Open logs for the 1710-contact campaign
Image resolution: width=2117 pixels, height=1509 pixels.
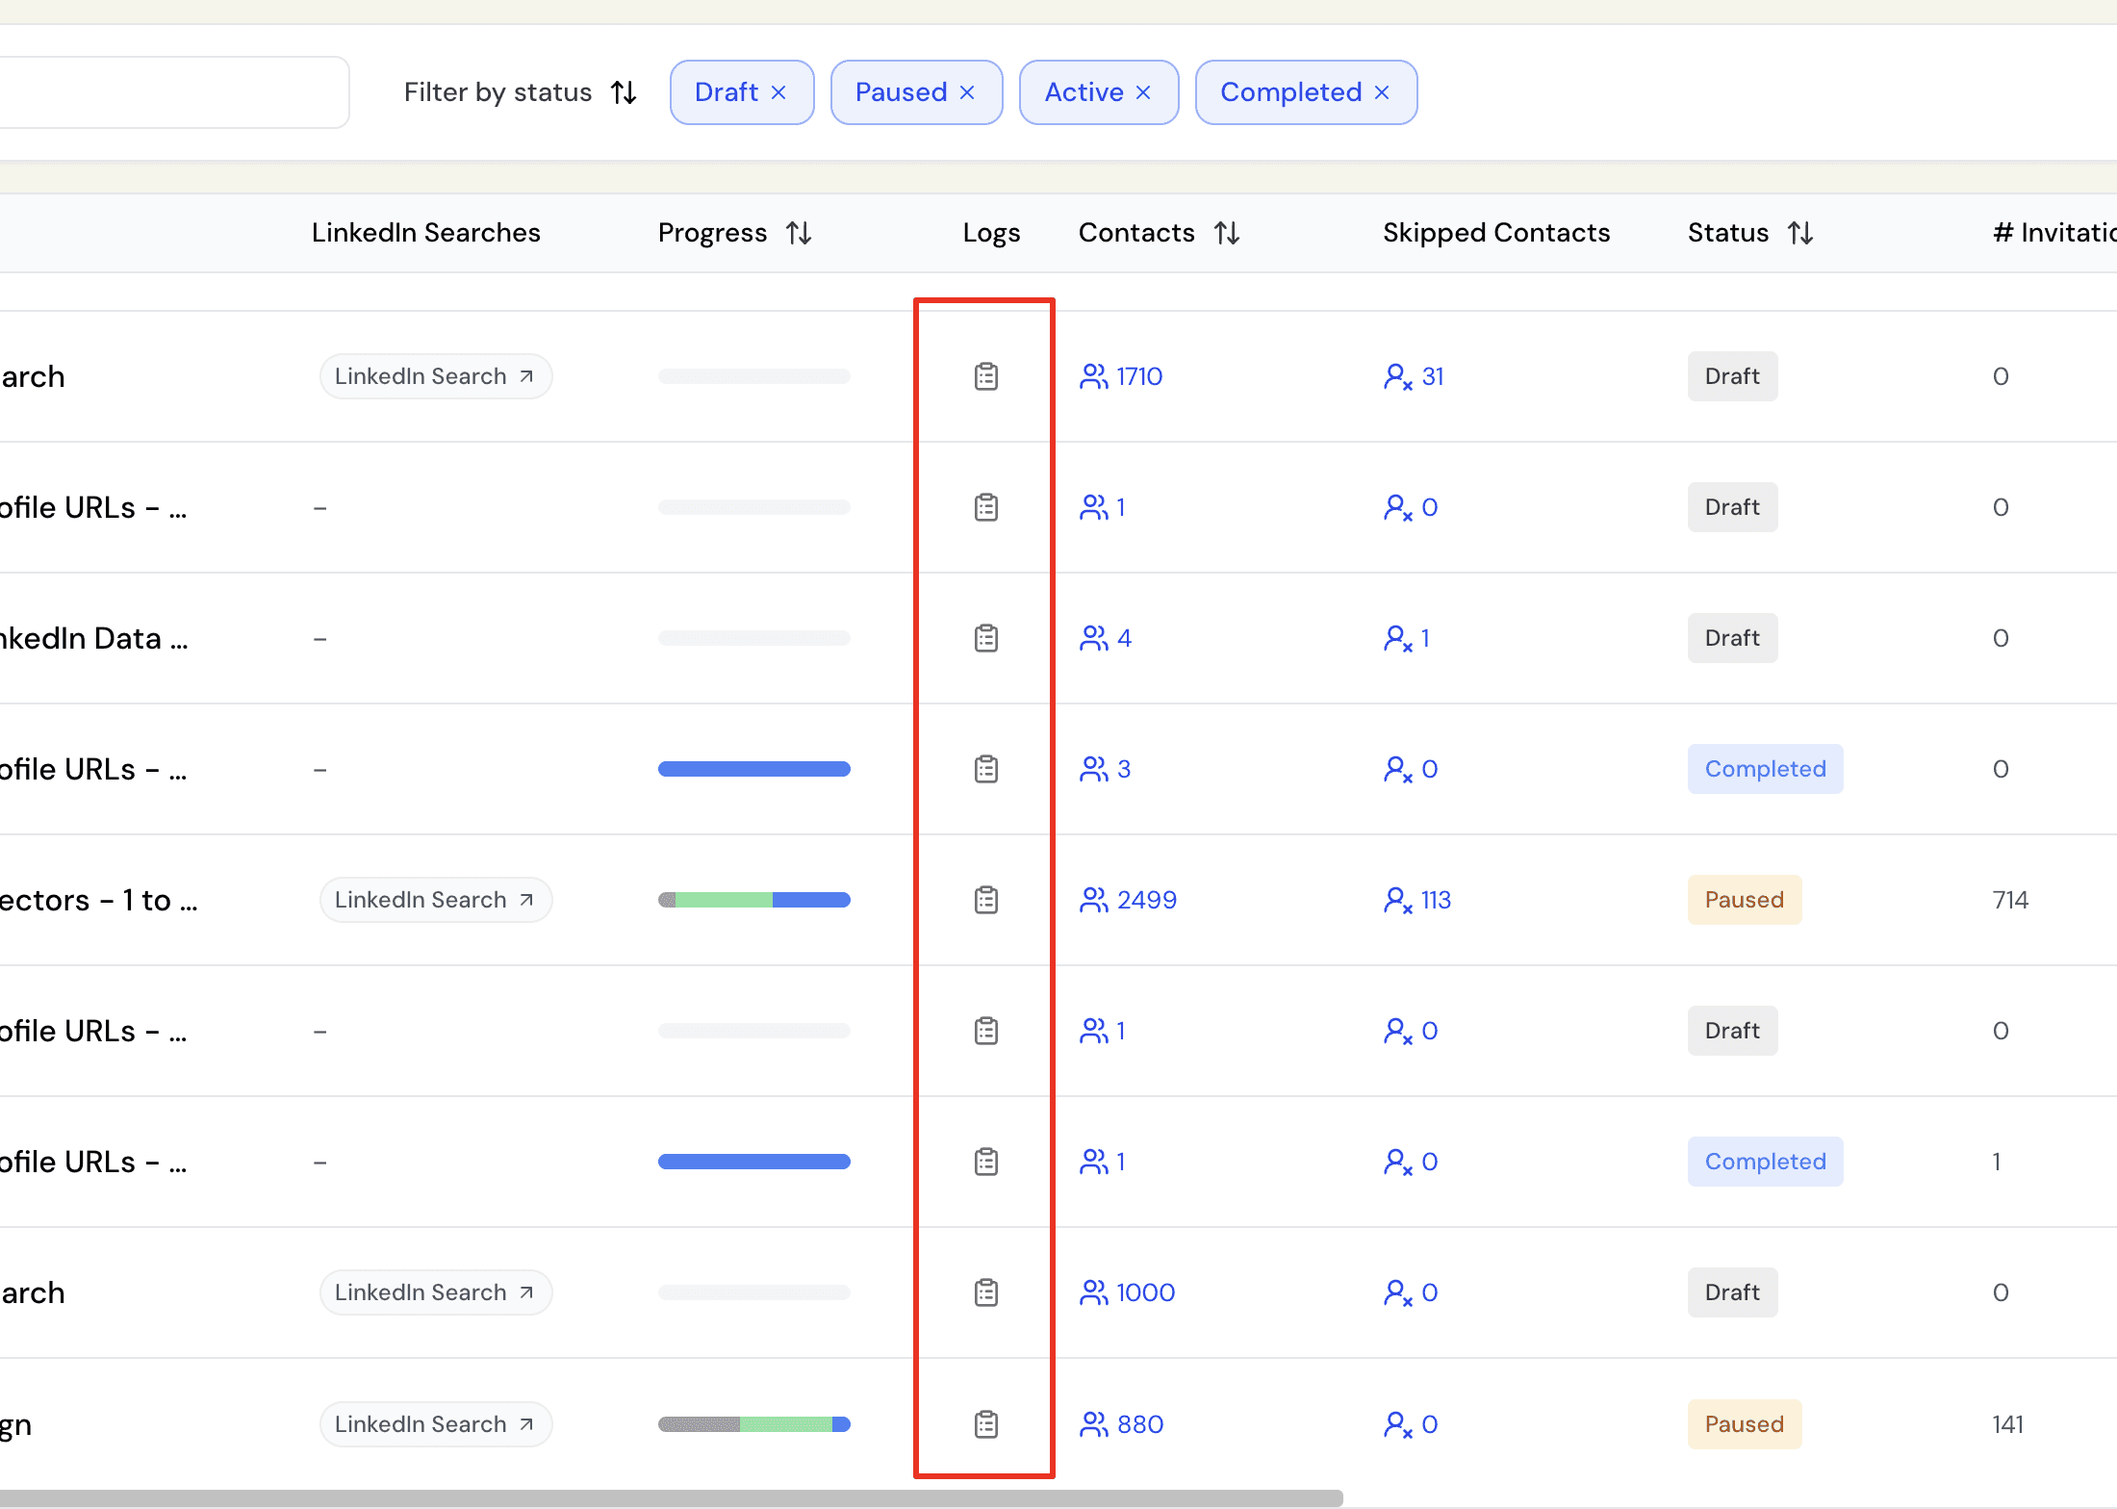tap(985, 376)
